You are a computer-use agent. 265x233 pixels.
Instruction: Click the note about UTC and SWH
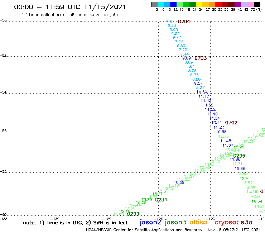(75, 223)
